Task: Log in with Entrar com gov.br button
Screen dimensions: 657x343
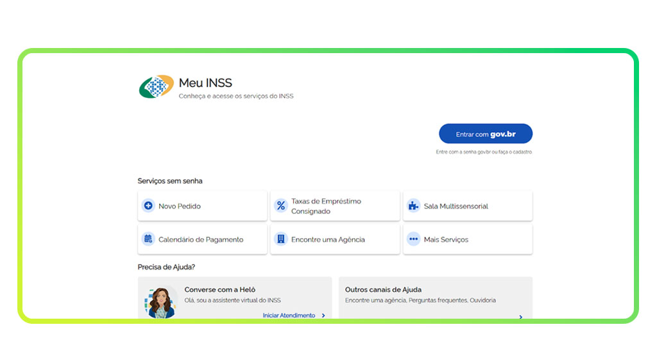Action: 486,134
